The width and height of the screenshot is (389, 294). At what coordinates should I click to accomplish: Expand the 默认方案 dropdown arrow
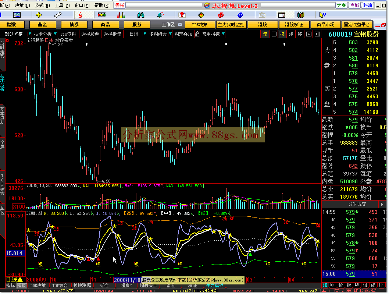[30, 34]
